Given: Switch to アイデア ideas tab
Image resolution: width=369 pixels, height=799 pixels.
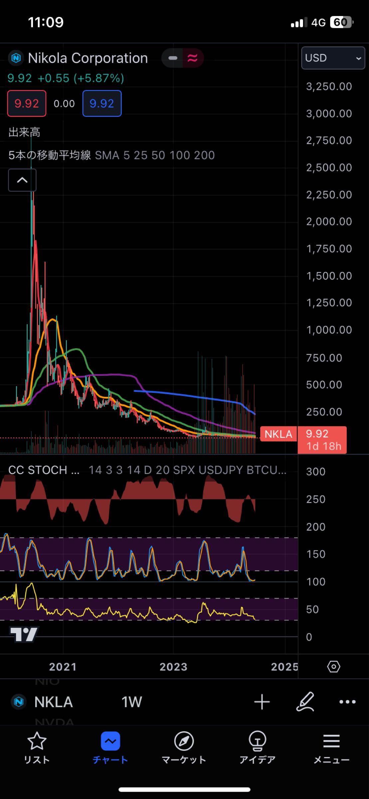Looking at the screenshot, I should click(258, 748).
